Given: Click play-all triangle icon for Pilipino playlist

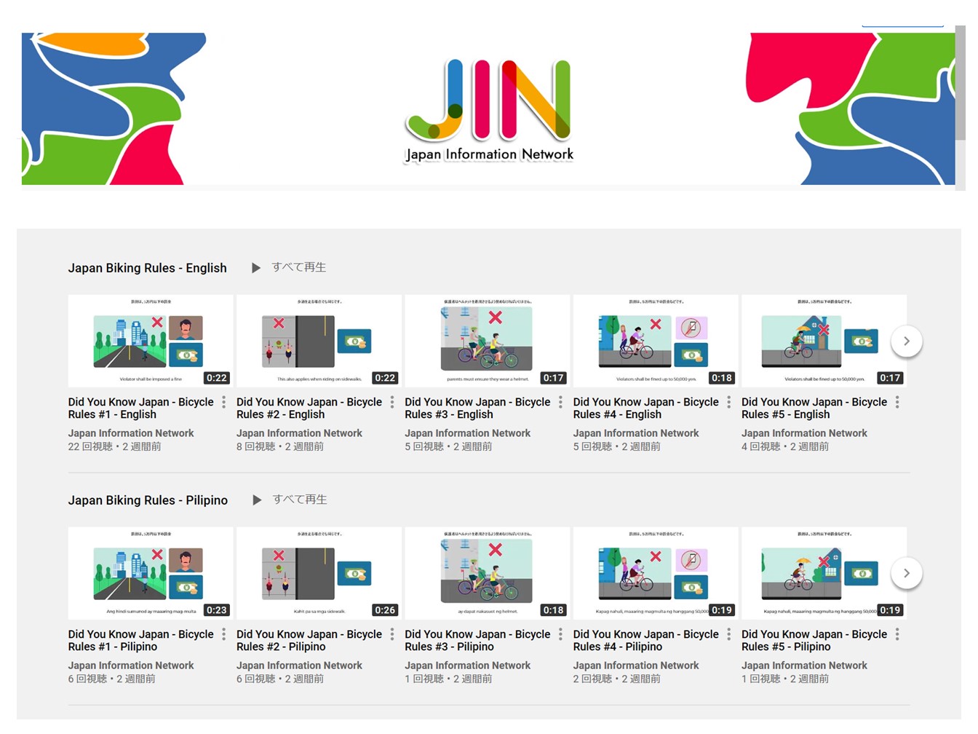Looking at the screenshot, I should tap(257, 500).
